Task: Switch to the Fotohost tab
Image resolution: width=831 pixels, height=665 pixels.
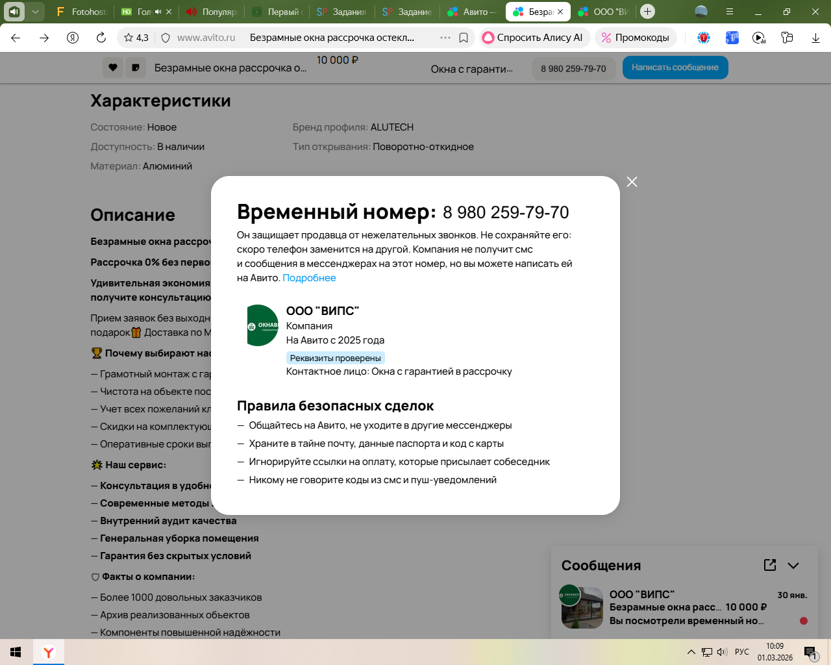Action: tap(81, 12)
